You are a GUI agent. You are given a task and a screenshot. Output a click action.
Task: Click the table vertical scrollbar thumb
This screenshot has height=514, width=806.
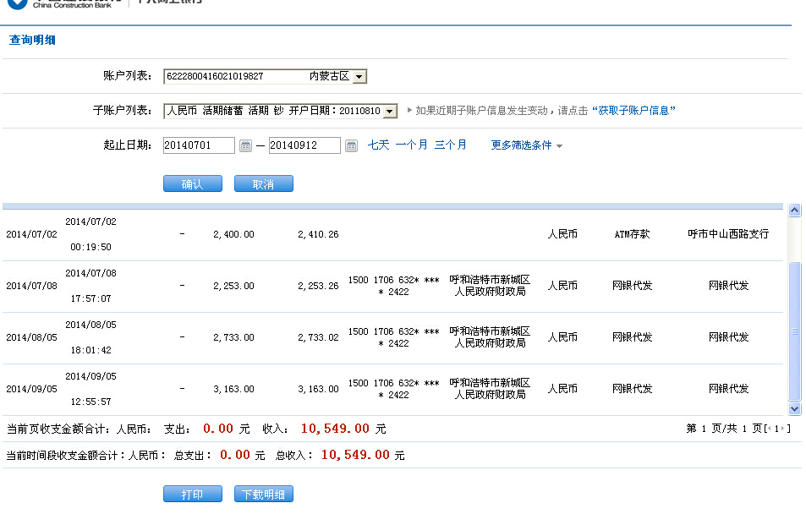(x=795, y=331)
